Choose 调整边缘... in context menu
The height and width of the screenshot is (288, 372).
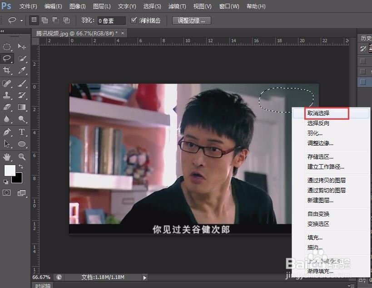coord(332,143)
